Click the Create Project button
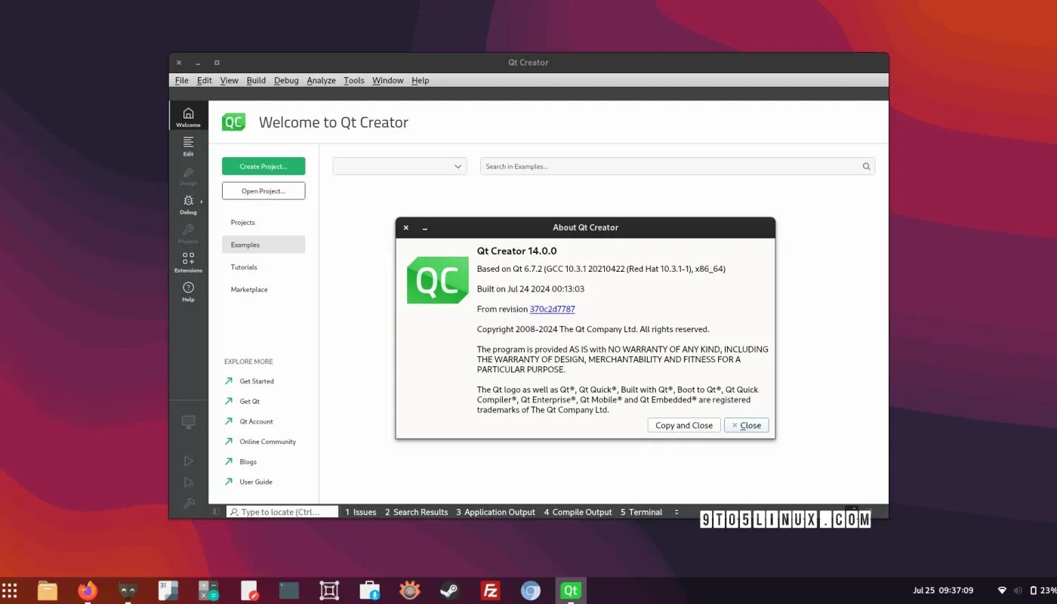1057x604 pixels. pos(263,165)
